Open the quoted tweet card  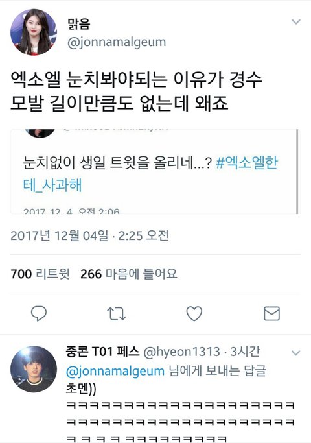pyautogui.click(x=155, y=171)
